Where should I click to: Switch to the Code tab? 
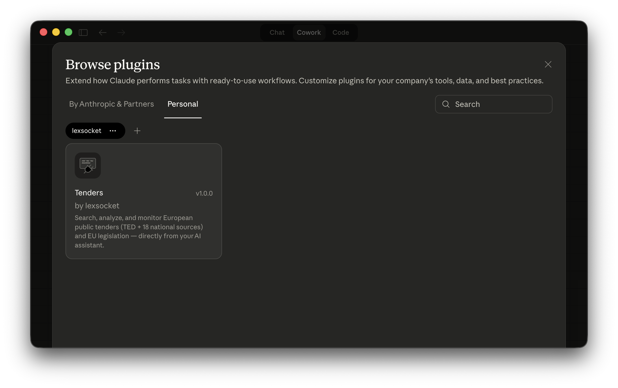tap(341, 32)
